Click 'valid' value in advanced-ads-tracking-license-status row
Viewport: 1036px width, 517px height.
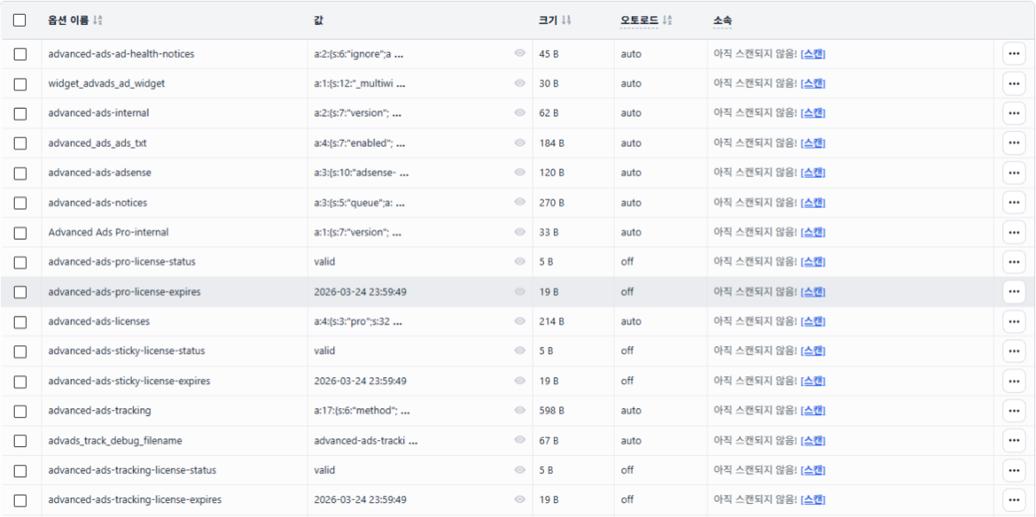(x=325, y=470)
